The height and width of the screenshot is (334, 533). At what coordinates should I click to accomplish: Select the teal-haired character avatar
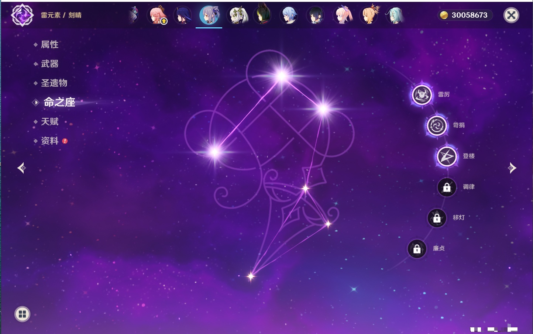[395, 15]
